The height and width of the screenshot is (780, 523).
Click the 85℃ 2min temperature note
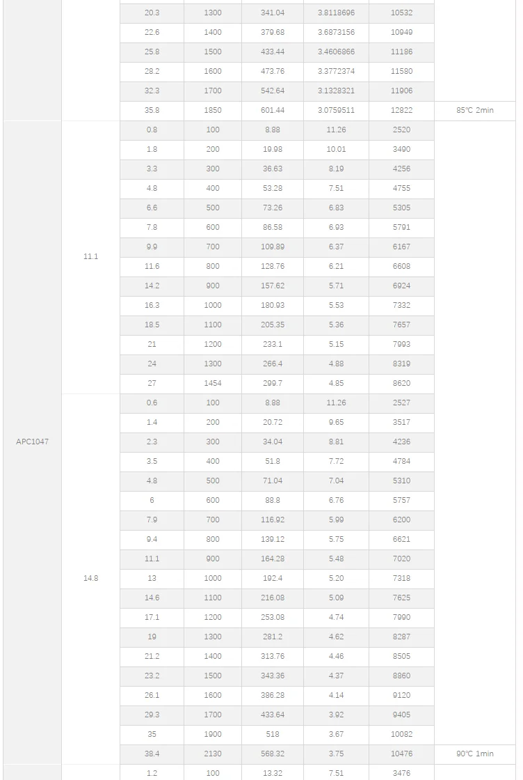pos(475,111)
